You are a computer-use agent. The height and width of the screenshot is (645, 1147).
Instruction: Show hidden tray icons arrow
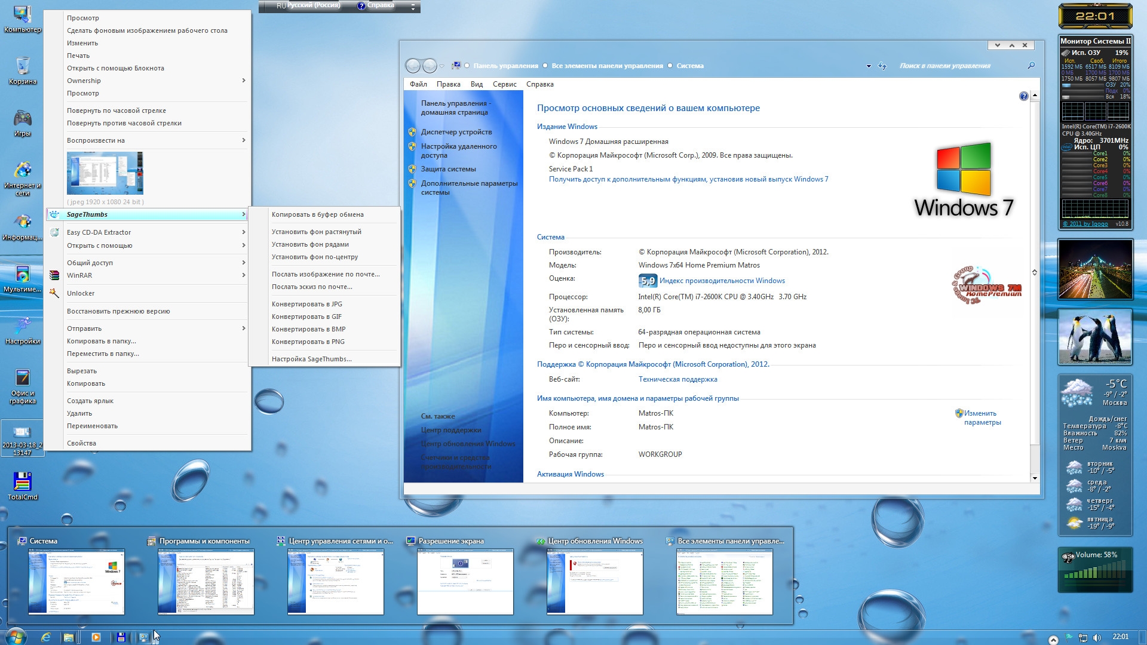(x=1053, y=639)
